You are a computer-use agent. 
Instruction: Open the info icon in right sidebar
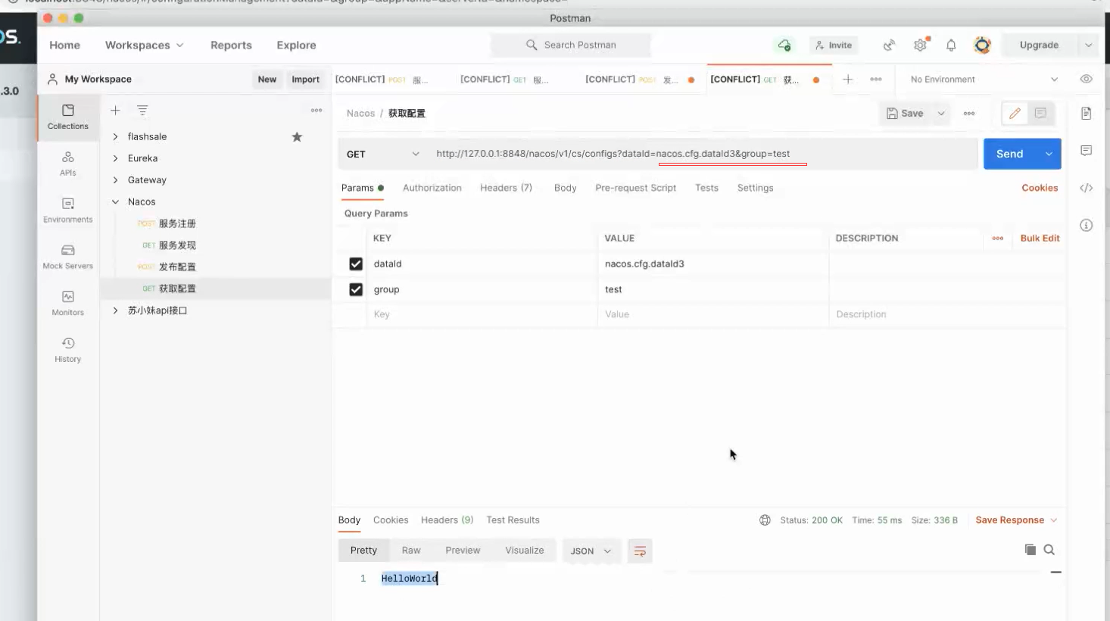1087,225
